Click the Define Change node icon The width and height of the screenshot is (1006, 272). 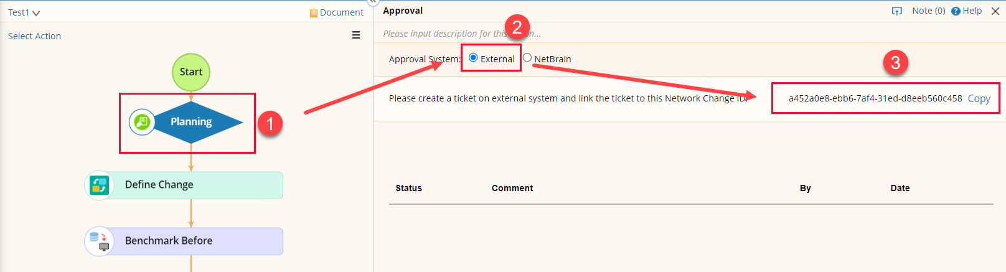click(x=100, y=185)
